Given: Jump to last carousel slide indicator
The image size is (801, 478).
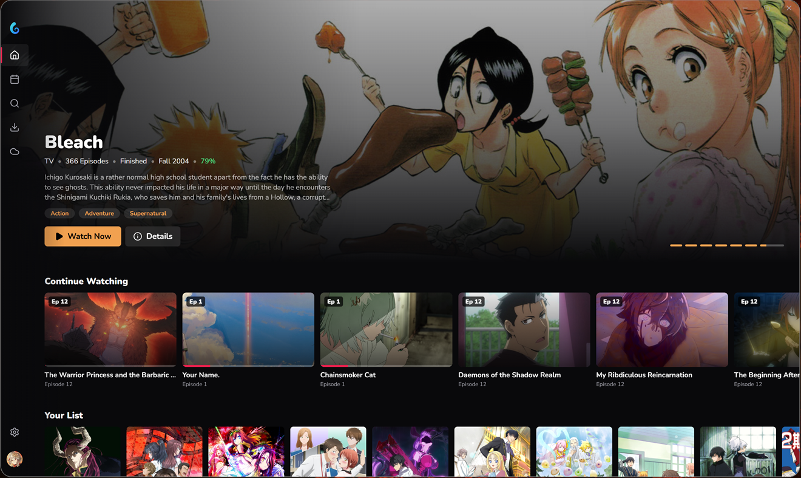Looking at the screenshot, I should (772, 245).
